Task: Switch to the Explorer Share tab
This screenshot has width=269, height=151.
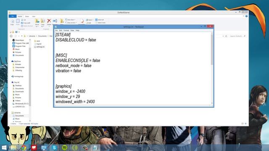Action: pyautogui.click(x=27, y=16)
